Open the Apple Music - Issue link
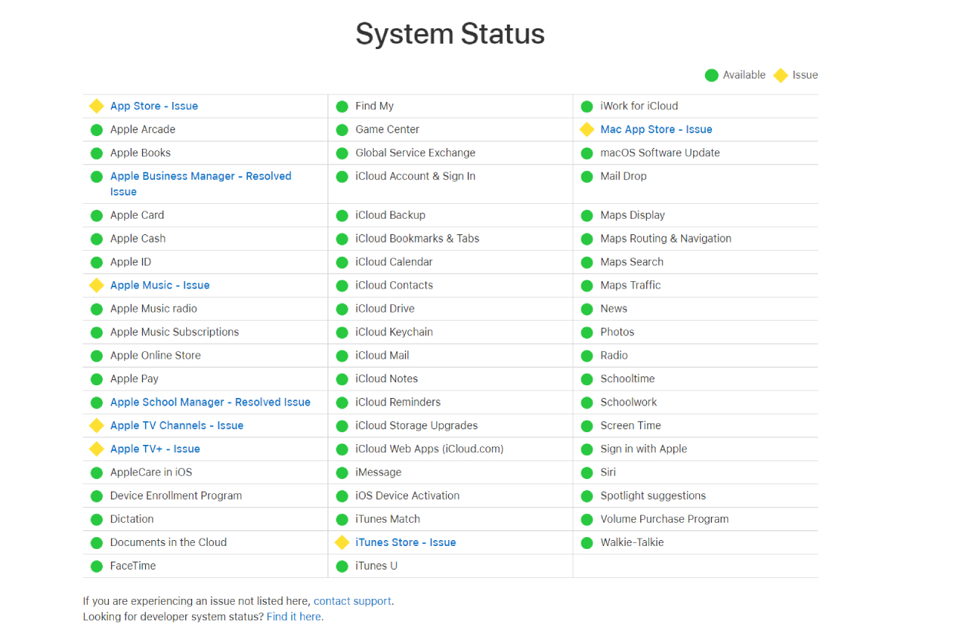The width and height of the screenshot is (953, 639). click(x=160, y=285)
